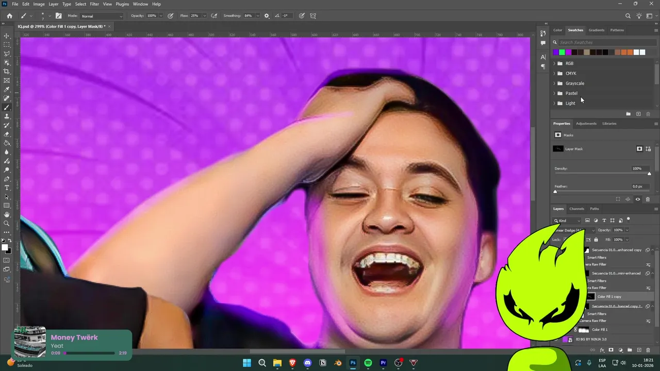Select the Clone Stamp tool
The height and width of the screenshot is (371, 660).
[7, 116]
